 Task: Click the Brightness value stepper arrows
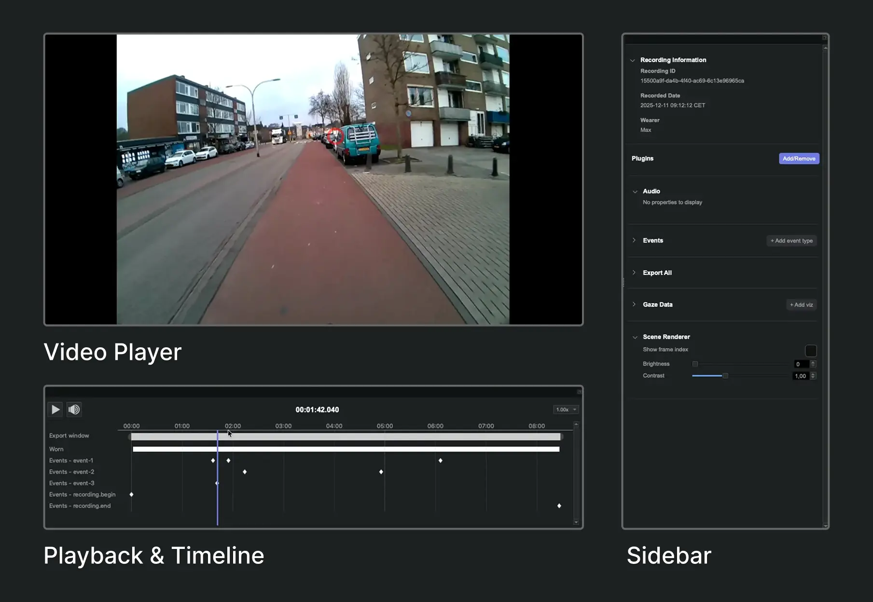[813, 364]
